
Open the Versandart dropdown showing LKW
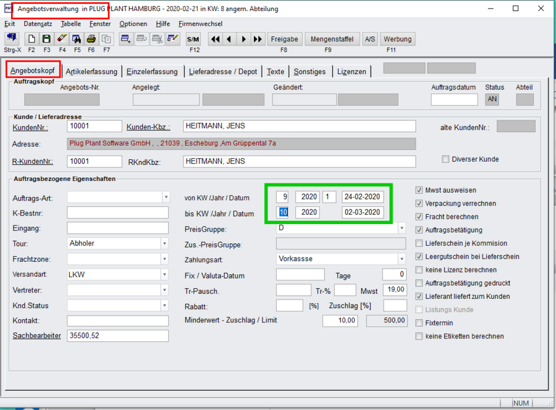pyautogui.click(x=165, y=274)
